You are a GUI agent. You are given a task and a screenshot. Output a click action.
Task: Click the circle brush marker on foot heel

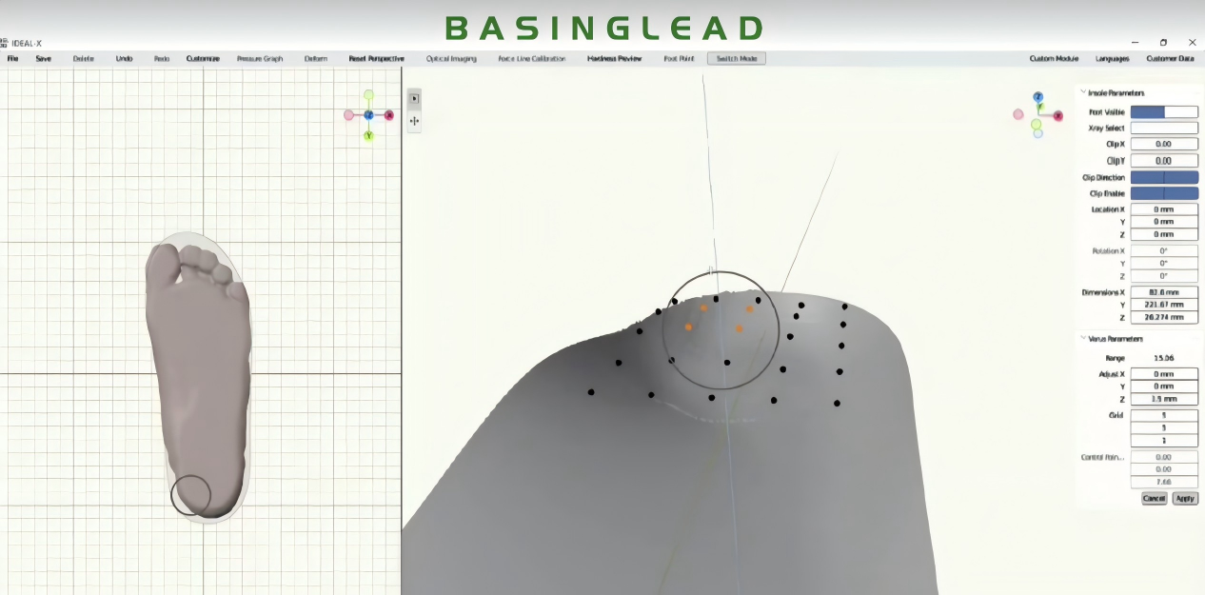click(190, 494)
